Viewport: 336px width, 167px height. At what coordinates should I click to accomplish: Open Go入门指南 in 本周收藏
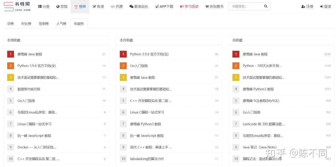pyautogui.click(x=26, y=101)
